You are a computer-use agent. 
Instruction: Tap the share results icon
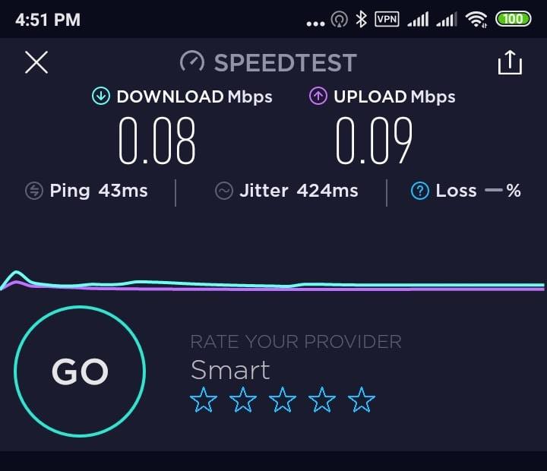coord(510,62)
